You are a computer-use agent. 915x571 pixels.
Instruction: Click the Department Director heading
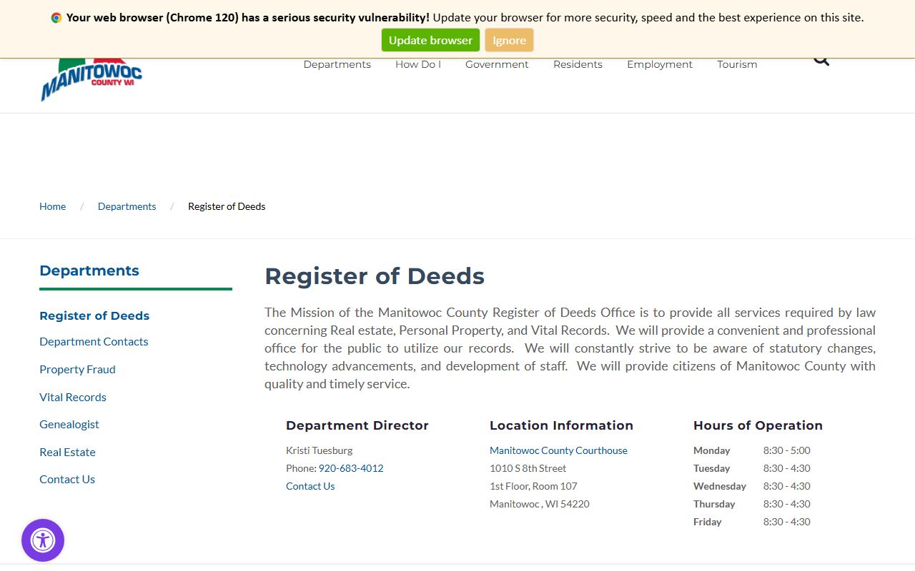point(357,425)
